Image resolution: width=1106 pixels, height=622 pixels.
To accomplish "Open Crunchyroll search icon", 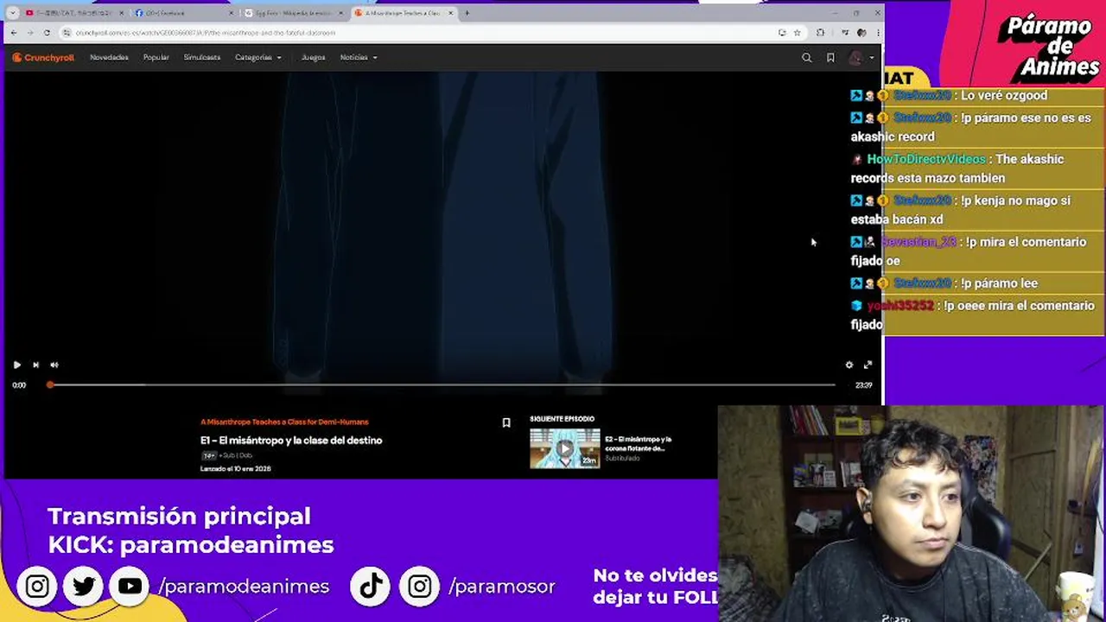I will [806, 58].
